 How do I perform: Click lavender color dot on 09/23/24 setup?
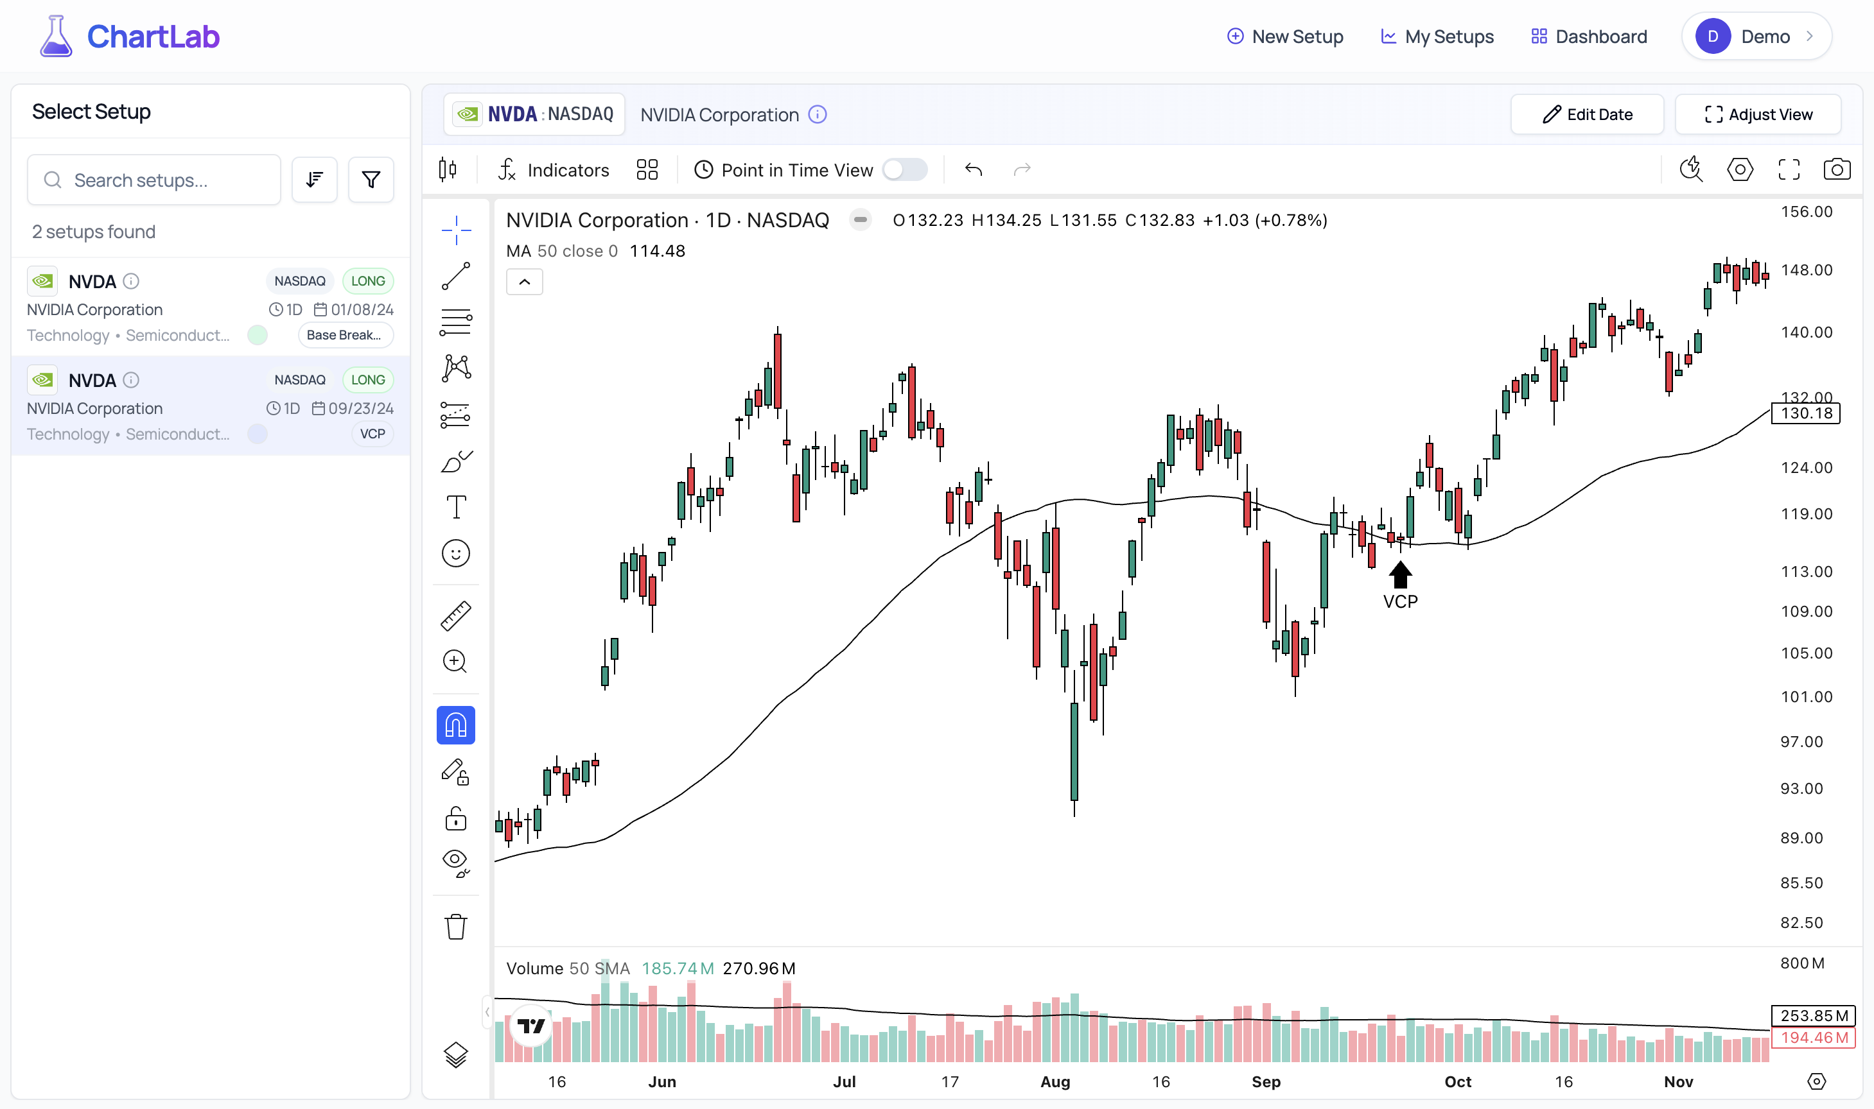(258, 433)
